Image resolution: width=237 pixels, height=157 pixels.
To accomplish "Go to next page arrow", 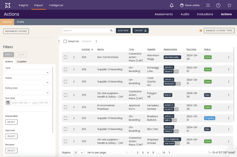I will point(169,152).
